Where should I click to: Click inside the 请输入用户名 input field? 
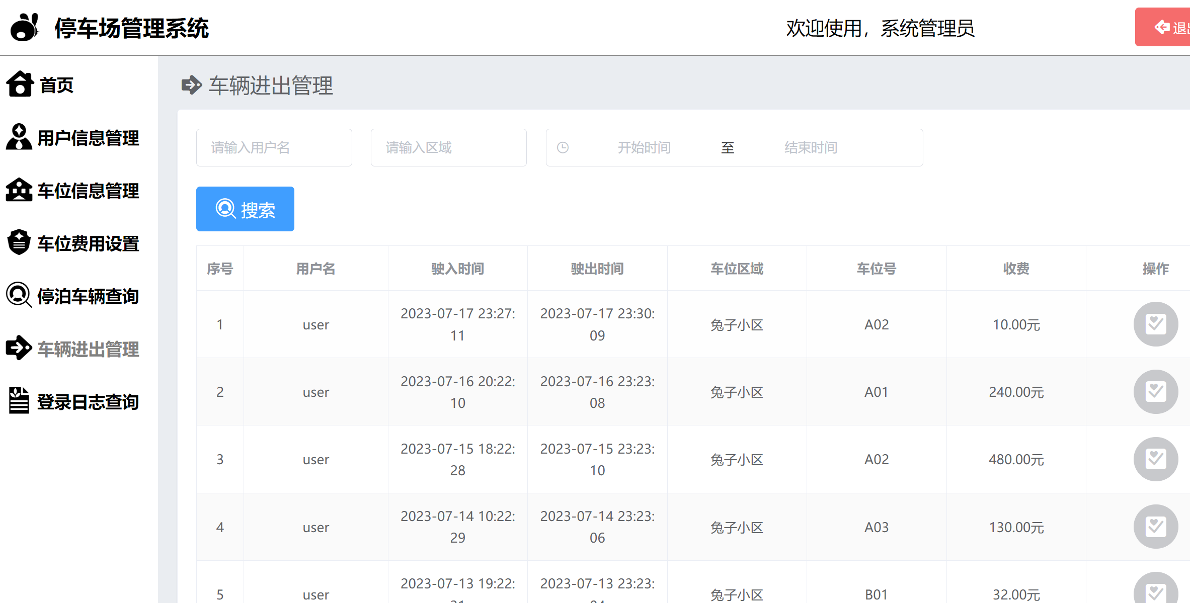[x=274, y=147]
